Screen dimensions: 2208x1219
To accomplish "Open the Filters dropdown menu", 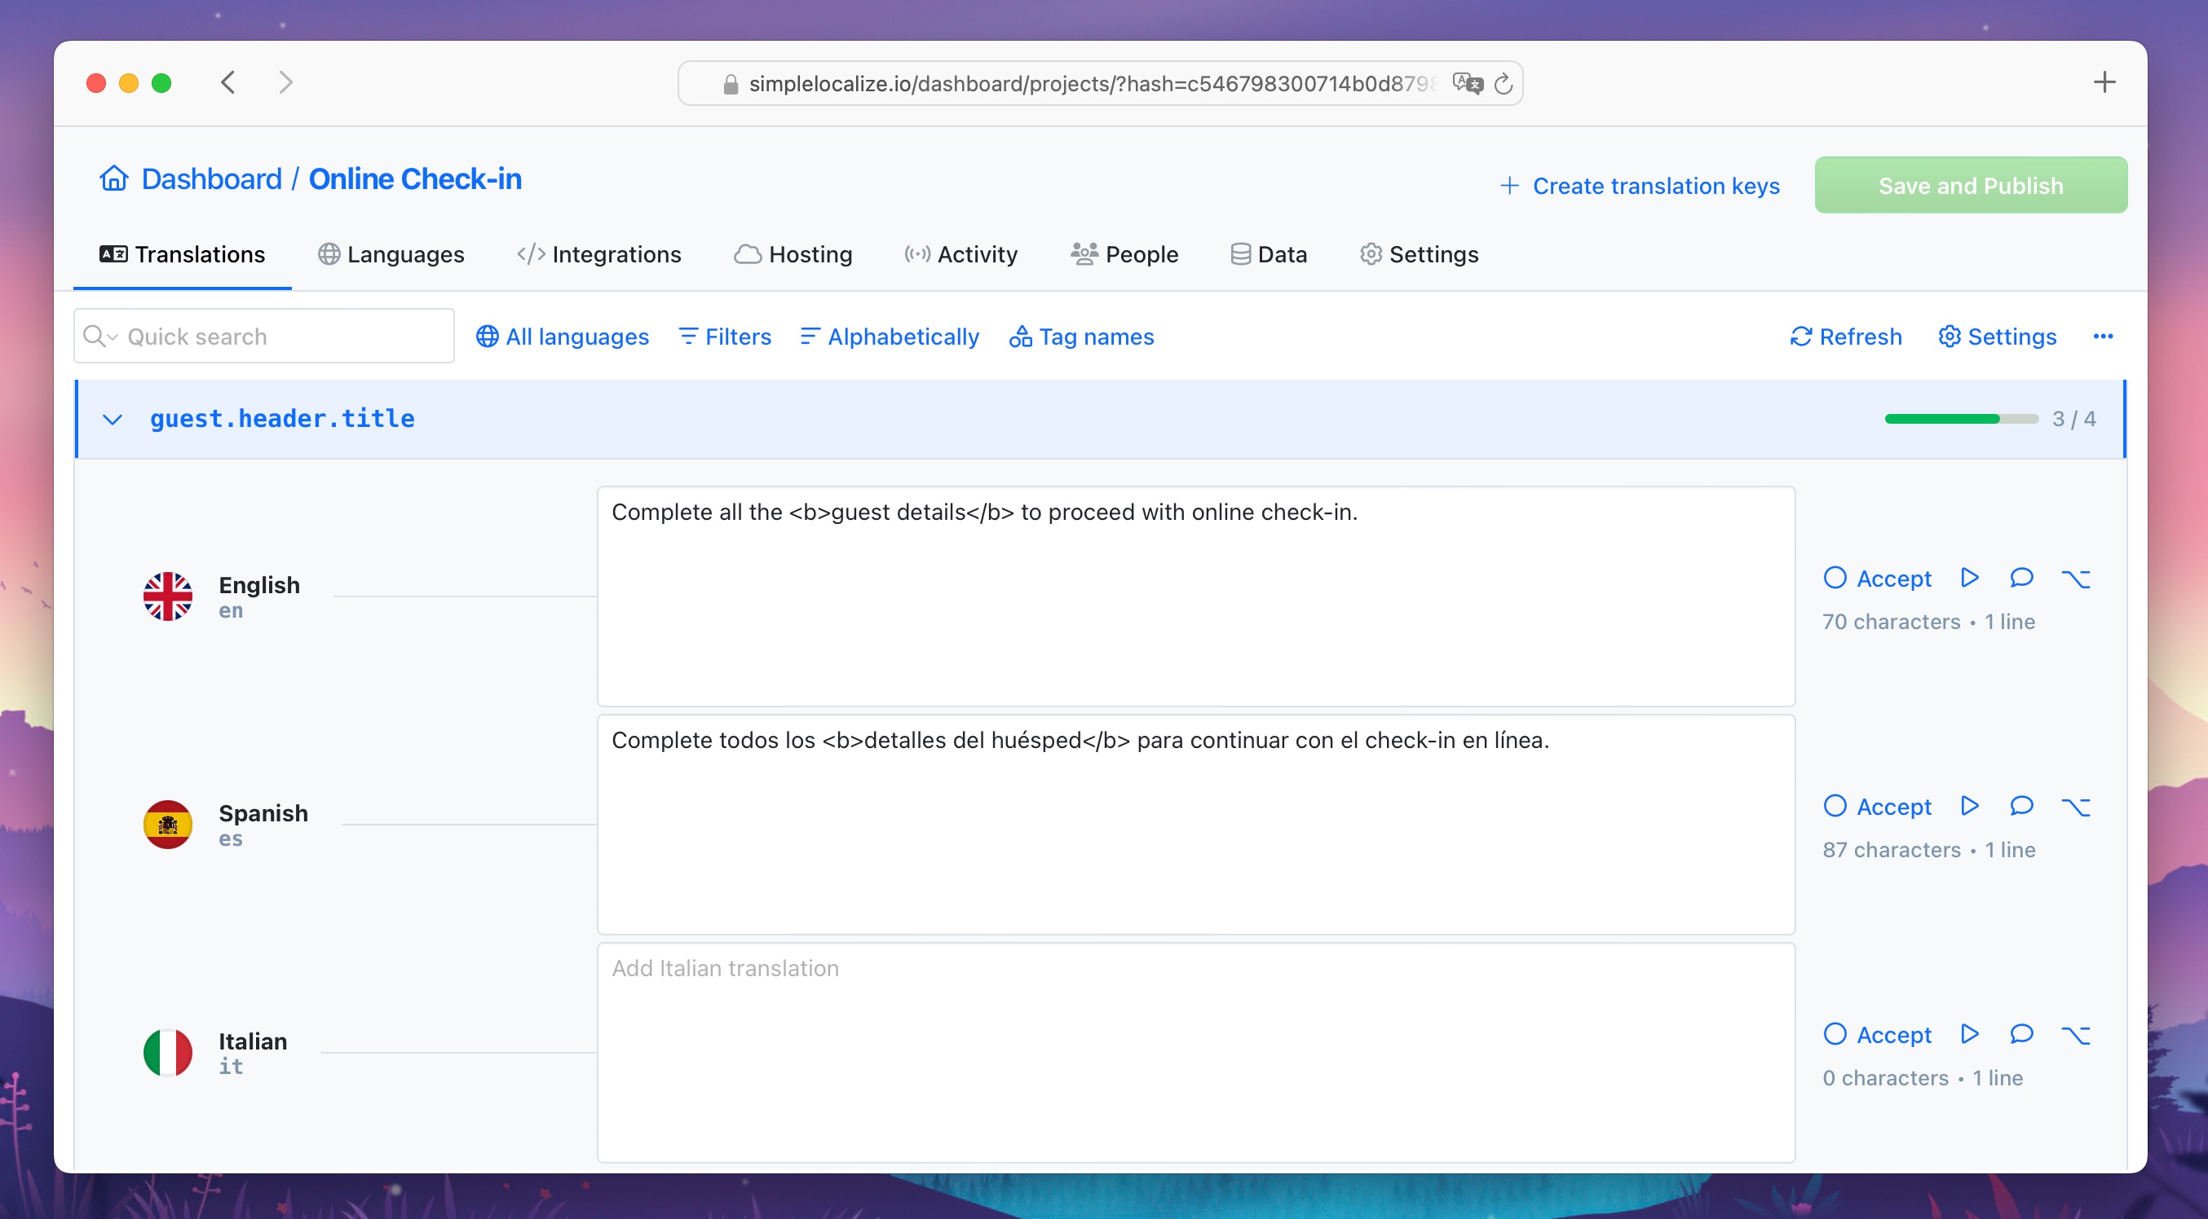I will [x=727, y=337].
